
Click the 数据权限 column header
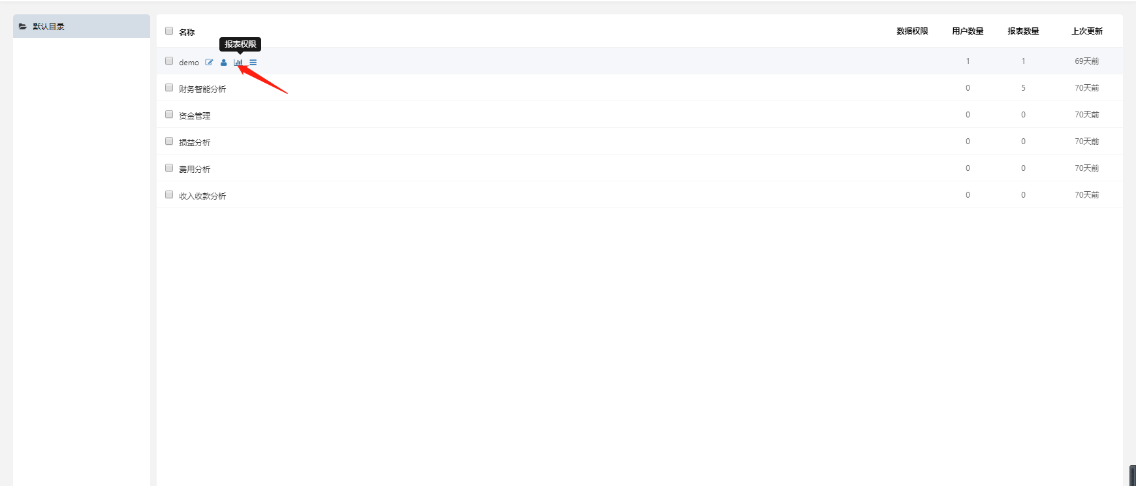click(x=912, y=31)
